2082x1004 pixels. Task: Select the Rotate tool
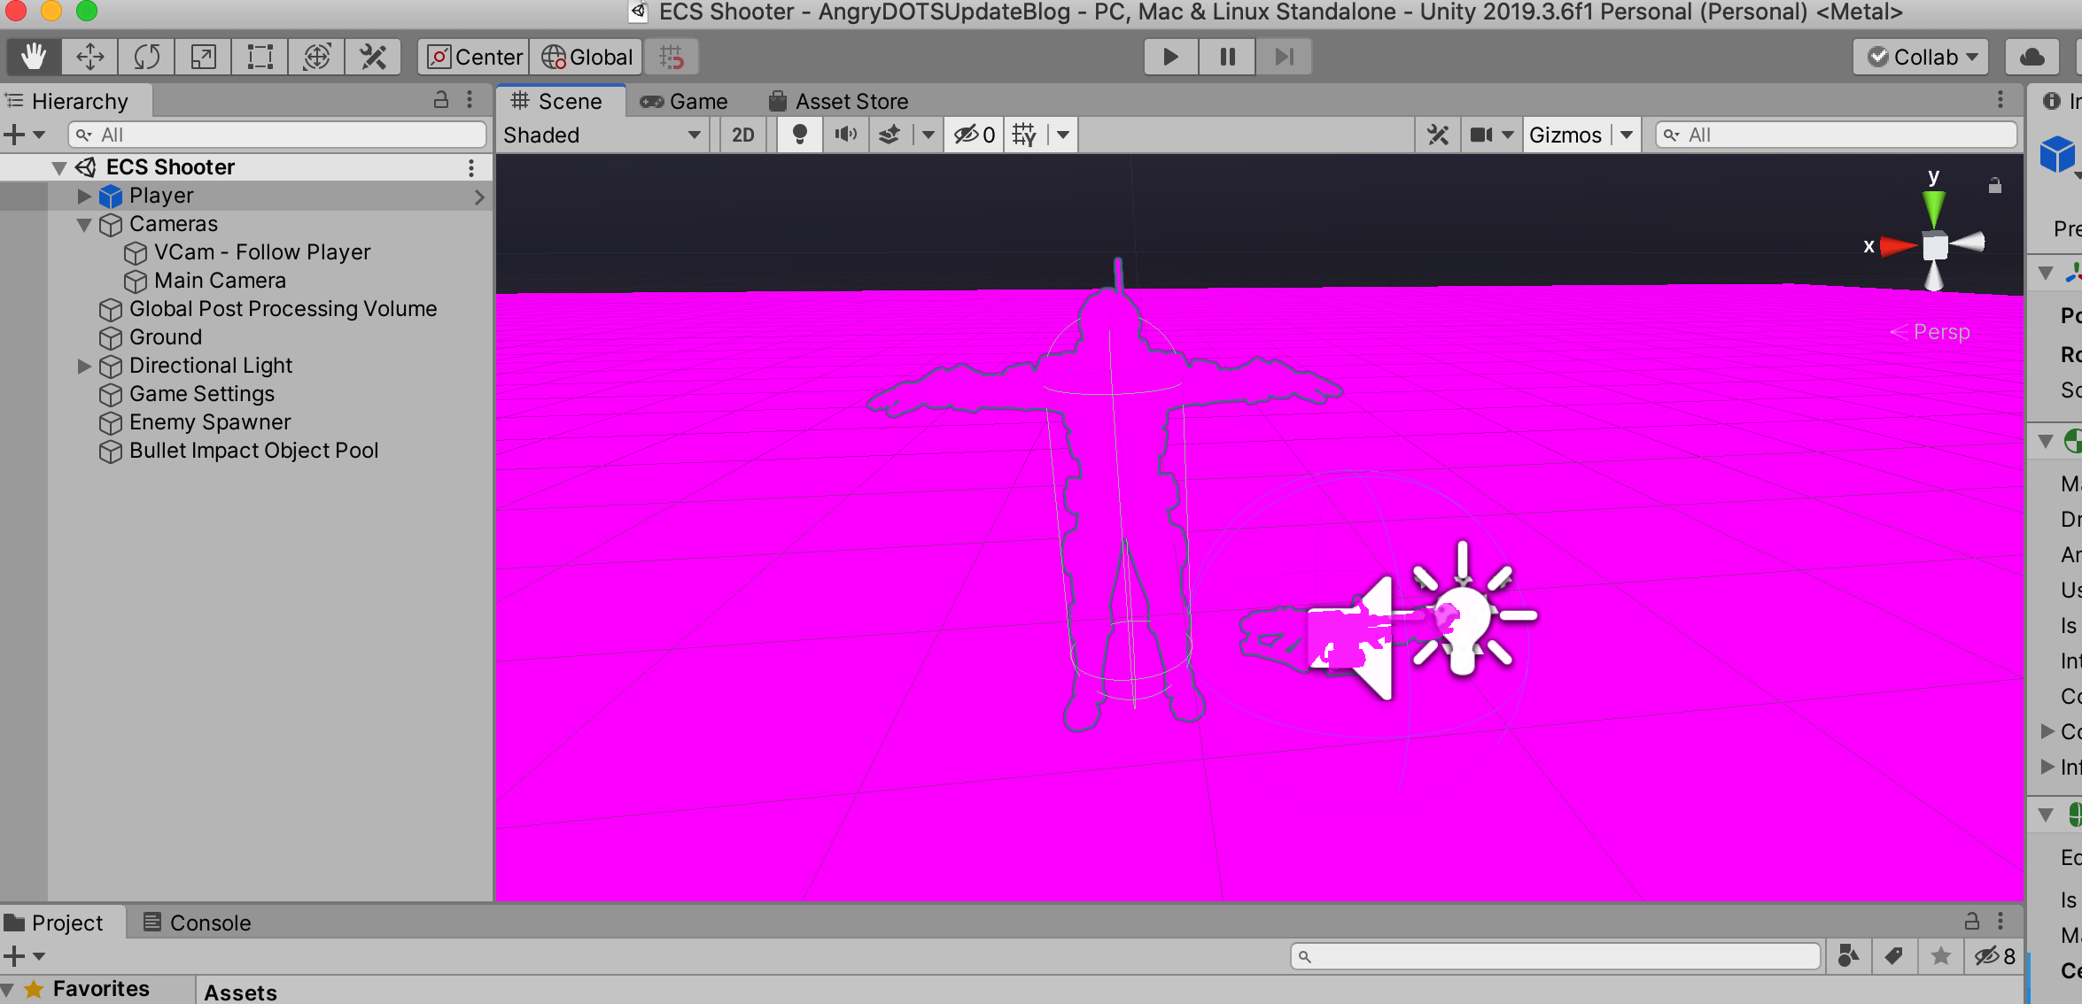pos(147,58)
